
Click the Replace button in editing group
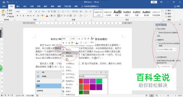pyautogui.click(x=168, y=13)
